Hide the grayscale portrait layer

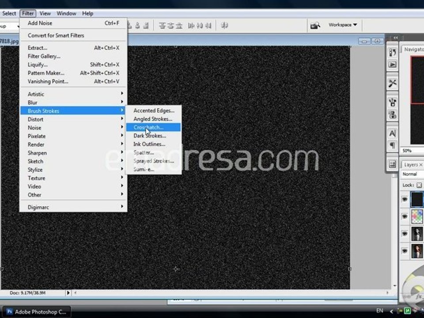[x=405, y=233]
